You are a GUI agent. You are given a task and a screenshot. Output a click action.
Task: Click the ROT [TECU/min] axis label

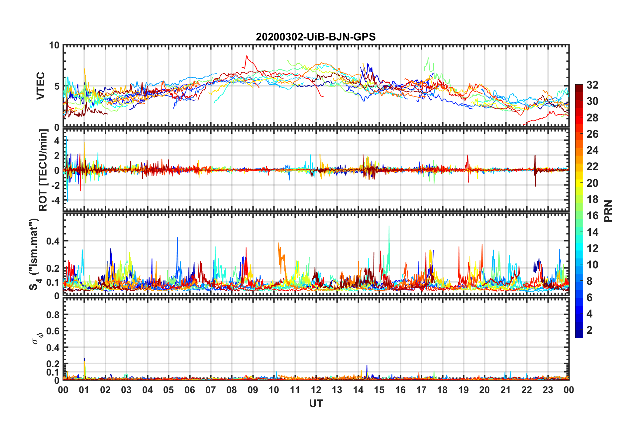point(43,170)
